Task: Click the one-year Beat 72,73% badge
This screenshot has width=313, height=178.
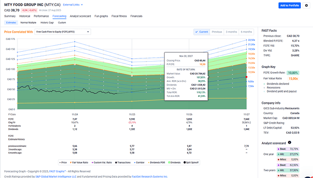Action: coord(288,149)
